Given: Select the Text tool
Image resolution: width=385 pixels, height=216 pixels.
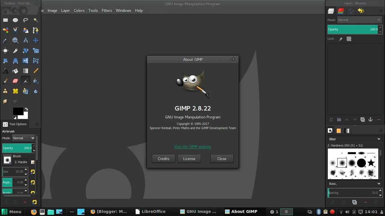Looking at the screenshot, I should 5,71.
